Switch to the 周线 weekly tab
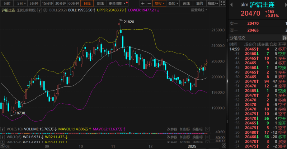The height and width of the screenshot is (149, 287). coord(100,3)
